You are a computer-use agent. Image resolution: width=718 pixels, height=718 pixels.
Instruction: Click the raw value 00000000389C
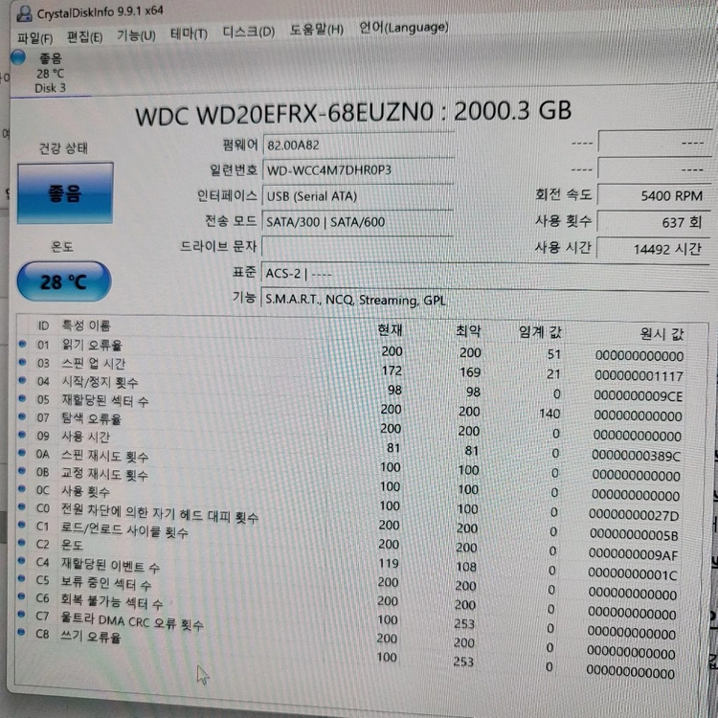[636, 456]
